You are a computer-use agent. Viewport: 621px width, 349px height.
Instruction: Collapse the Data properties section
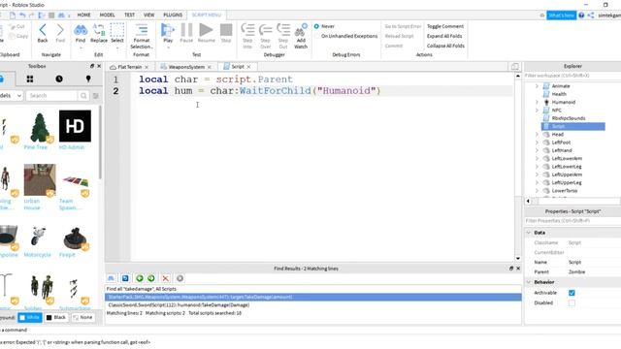(529, 233)
